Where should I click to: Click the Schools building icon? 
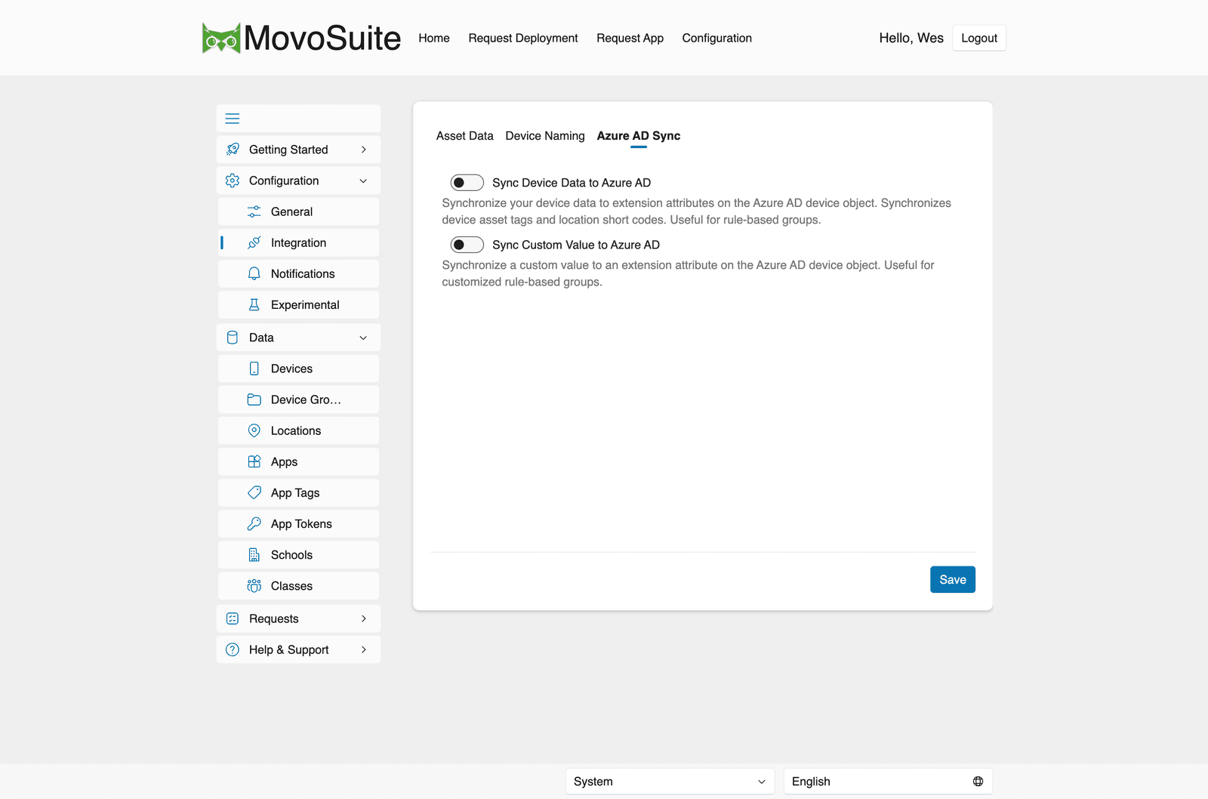coord(254,554)
